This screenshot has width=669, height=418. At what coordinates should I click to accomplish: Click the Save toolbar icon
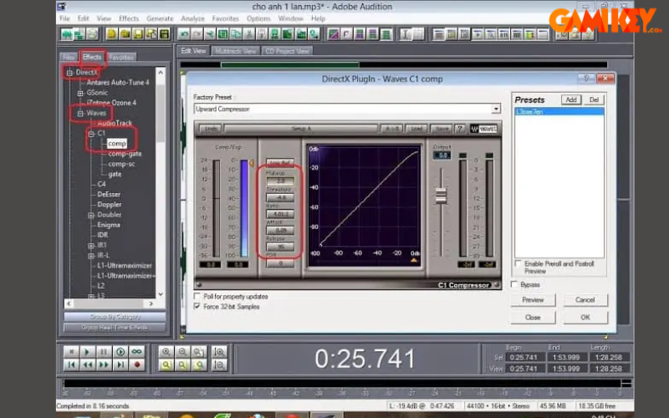click(138, 34)
